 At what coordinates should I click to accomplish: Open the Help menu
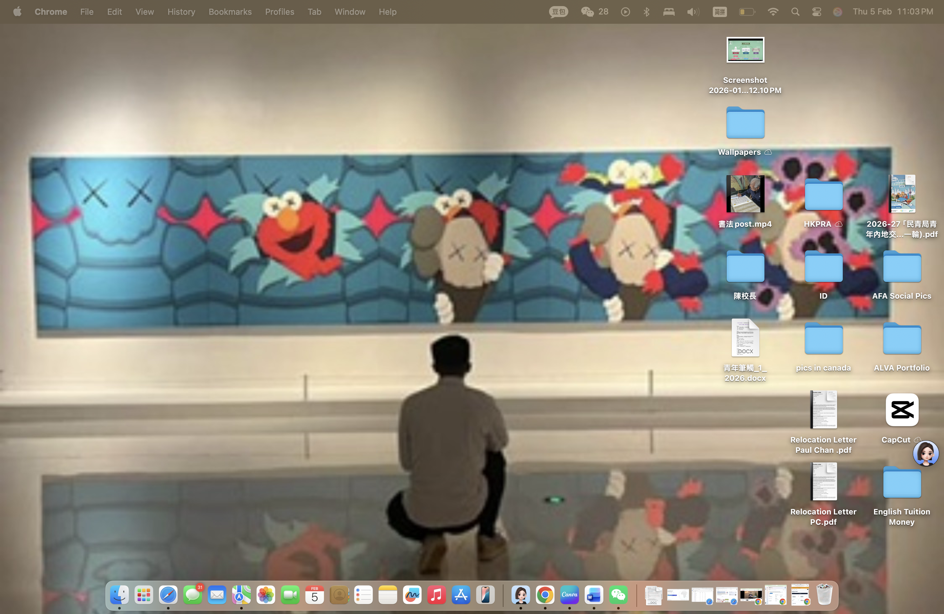click(x=388, y=12)
